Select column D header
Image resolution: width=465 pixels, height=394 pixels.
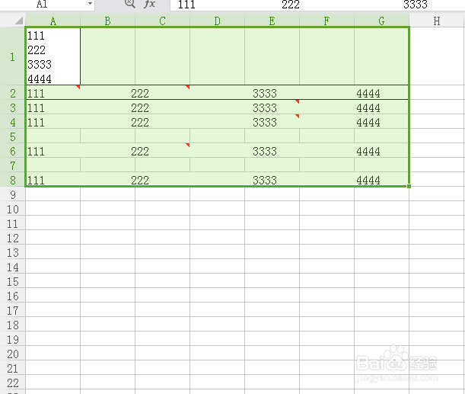[x=218, y=21]
